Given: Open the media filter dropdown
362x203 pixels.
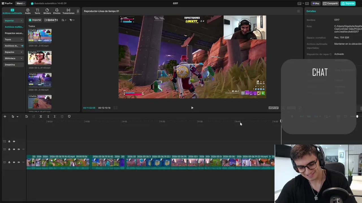Looking at the screenshot, I should 72,20.
